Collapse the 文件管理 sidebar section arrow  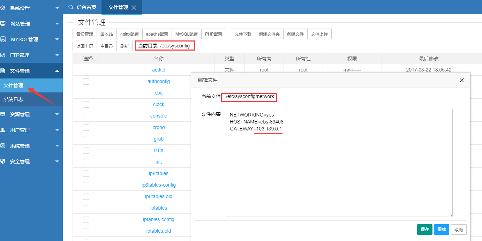coord(57,71)
